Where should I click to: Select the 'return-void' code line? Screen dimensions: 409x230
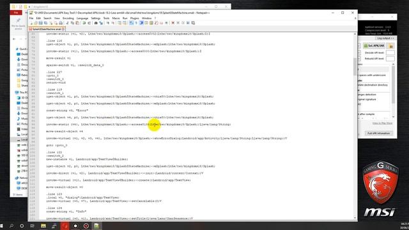56,82
